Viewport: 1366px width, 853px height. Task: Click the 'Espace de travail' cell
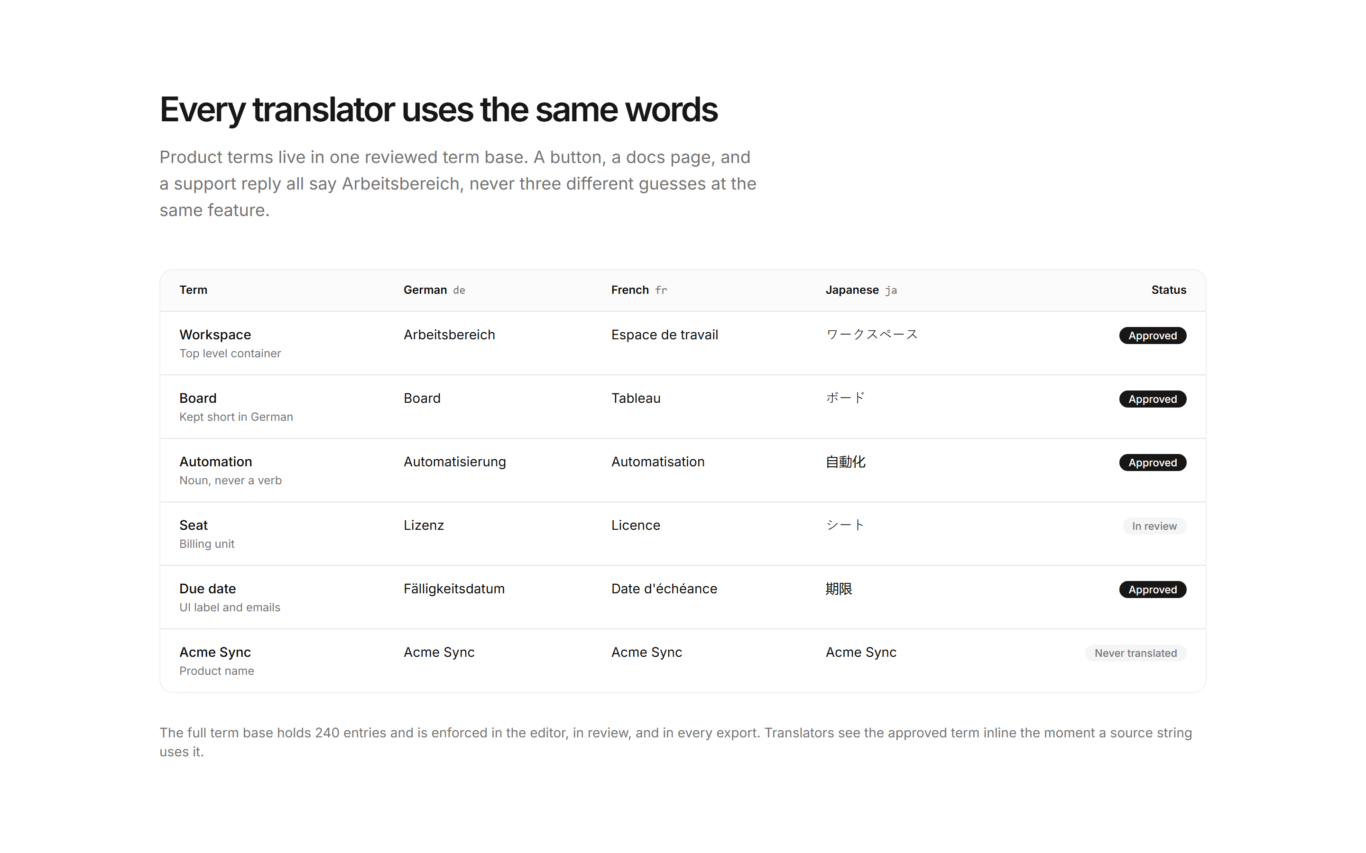tap(665, 335)
